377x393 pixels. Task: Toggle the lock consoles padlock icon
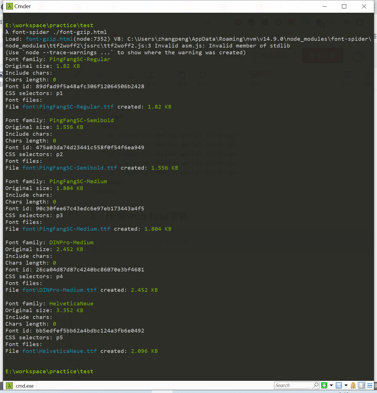click(353, 385)
